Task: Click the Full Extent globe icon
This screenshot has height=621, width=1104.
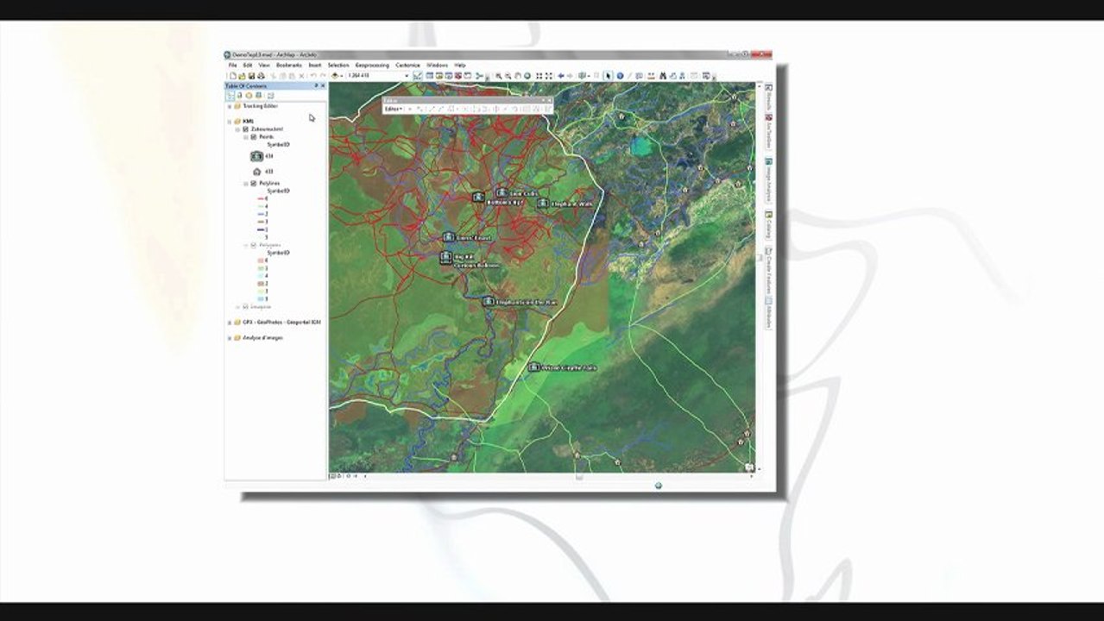Action: coord(527,76)
